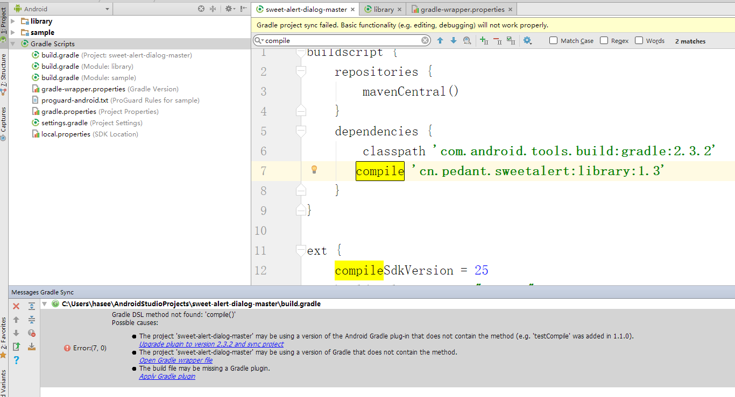The height and width of the screenshot is (397, 735).
Task: Switch to sweet-alert-dialog-master editor tab
Action: (306, 9)
